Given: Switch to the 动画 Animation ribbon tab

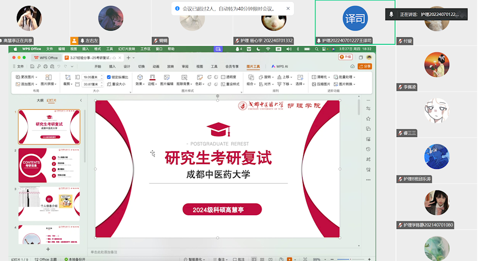Looking at the screenshot, I should [x=156, y=67].
